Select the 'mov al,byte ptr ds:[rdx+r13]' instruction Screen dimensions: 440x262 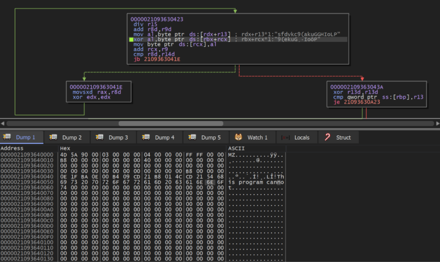tap(182, 34)
